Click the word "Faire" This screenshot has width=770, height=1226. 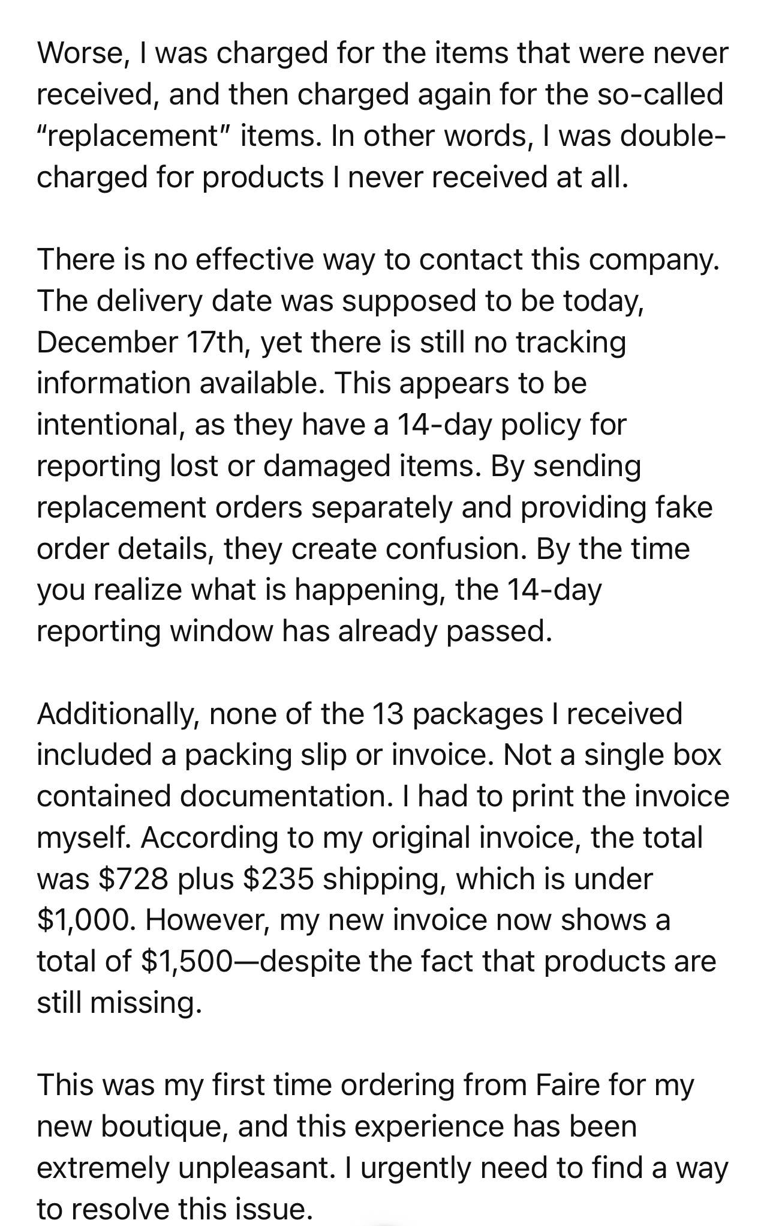tap(567, 1085)
